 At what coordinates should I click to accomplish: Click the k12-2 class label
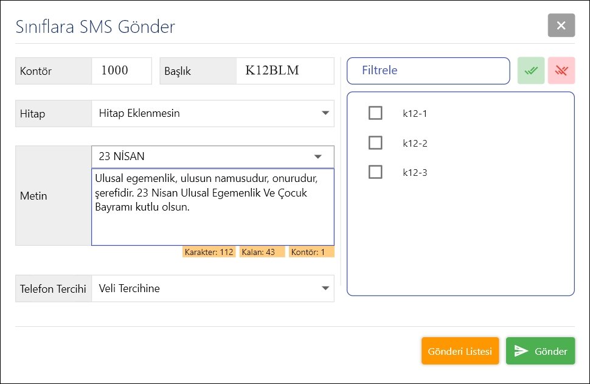click(415, 143)
